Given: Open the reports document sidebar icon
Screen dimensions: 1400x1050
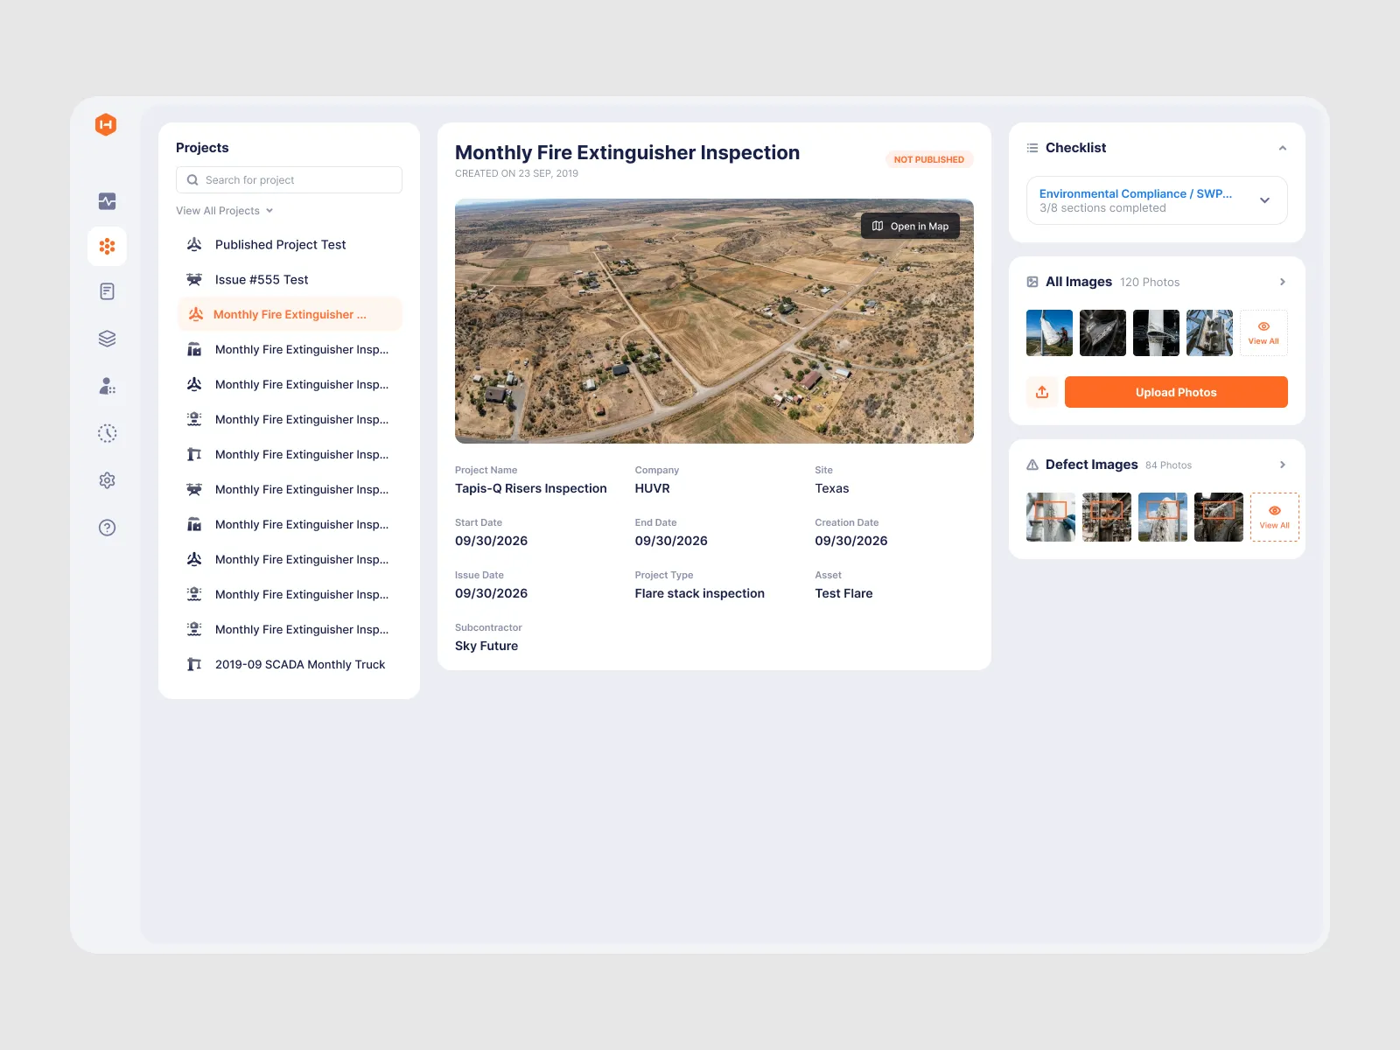Looking at the screenshot, I should (107, 291).
